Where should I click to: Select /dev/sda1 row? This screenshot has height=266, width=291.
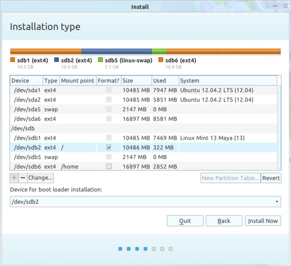pos(144,90)
